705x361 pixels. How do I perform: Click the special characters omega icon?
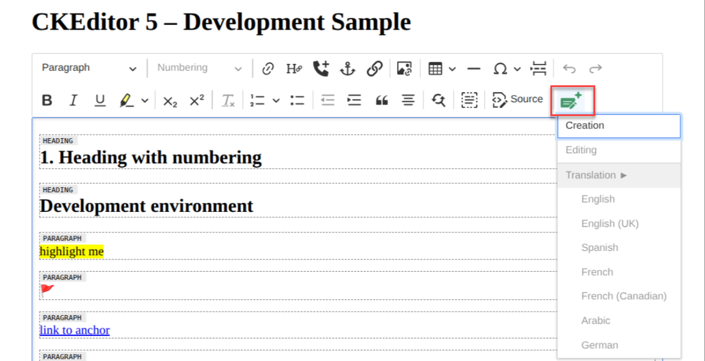click(x=500, y=68)
